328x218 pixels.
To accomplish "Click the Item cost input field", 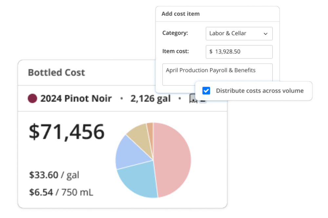I will tap(239, 52).
